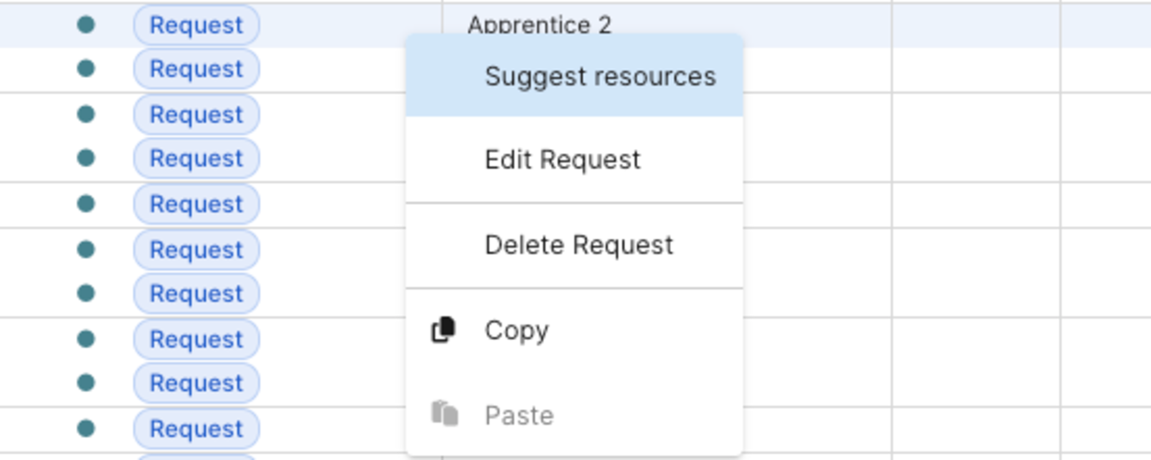This screenshot has height=460, width=1151.
Task: Select the teal status dot in the highlighted row
Action: [x=86, y=25]
